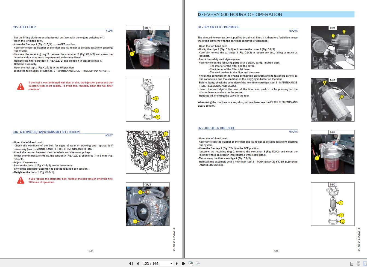
Task: Jump to the last page button
Action: (x=183, y=263)
